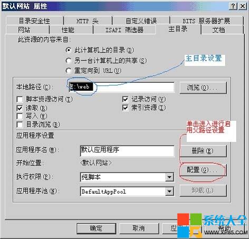The image size is (249, 239).
Task: Switch to ISAPI 筛选器 tab
Action: pos(125,30)
